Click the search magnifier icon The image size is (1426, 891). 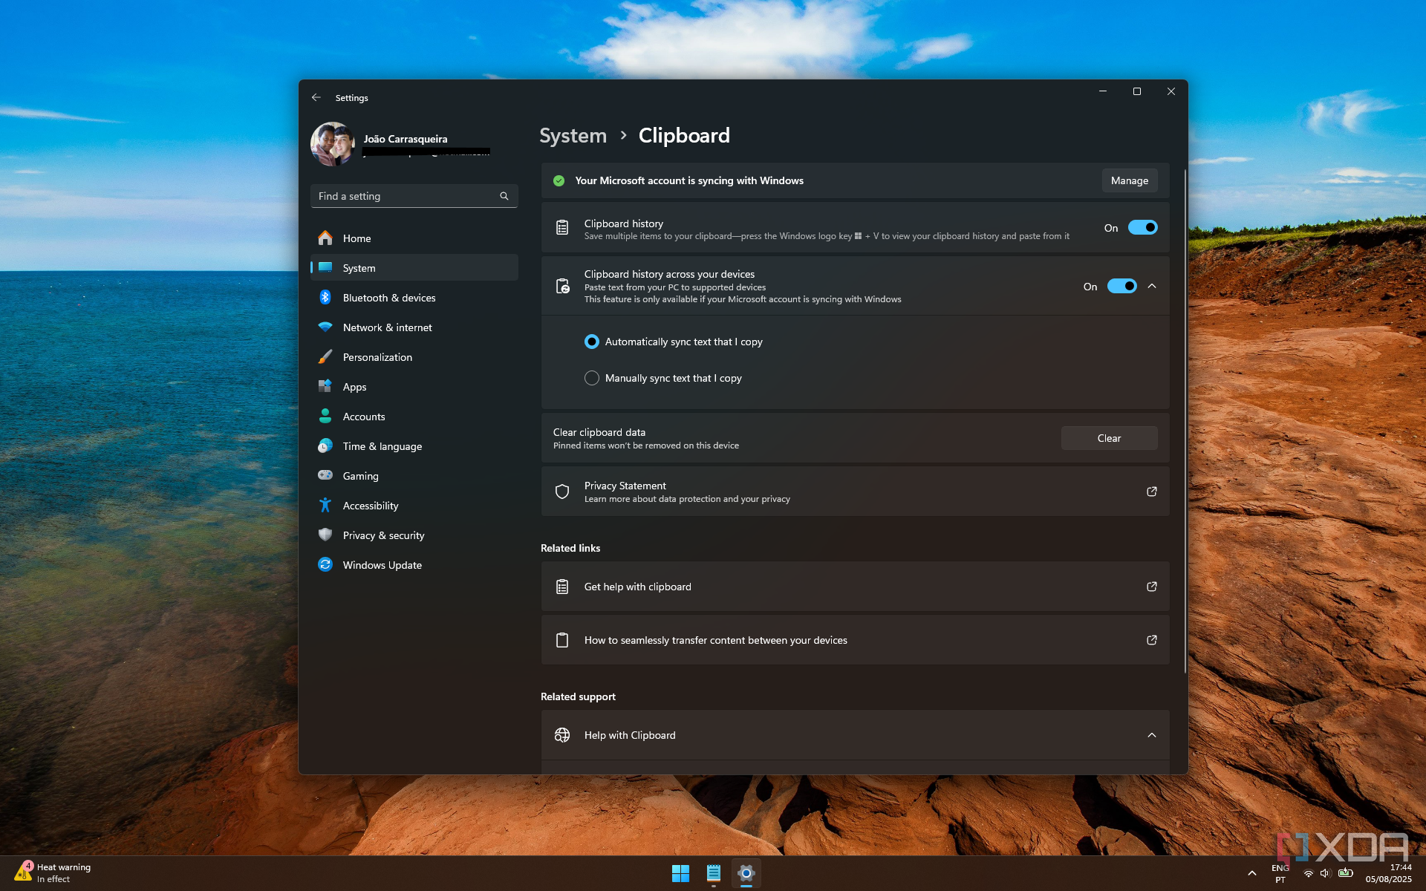tap(504, 196)
